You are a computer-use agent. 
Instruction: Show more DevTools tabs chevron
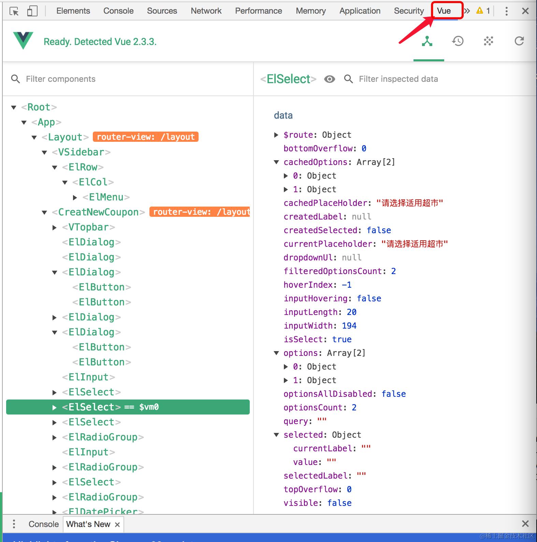click(x=467, y=11)
